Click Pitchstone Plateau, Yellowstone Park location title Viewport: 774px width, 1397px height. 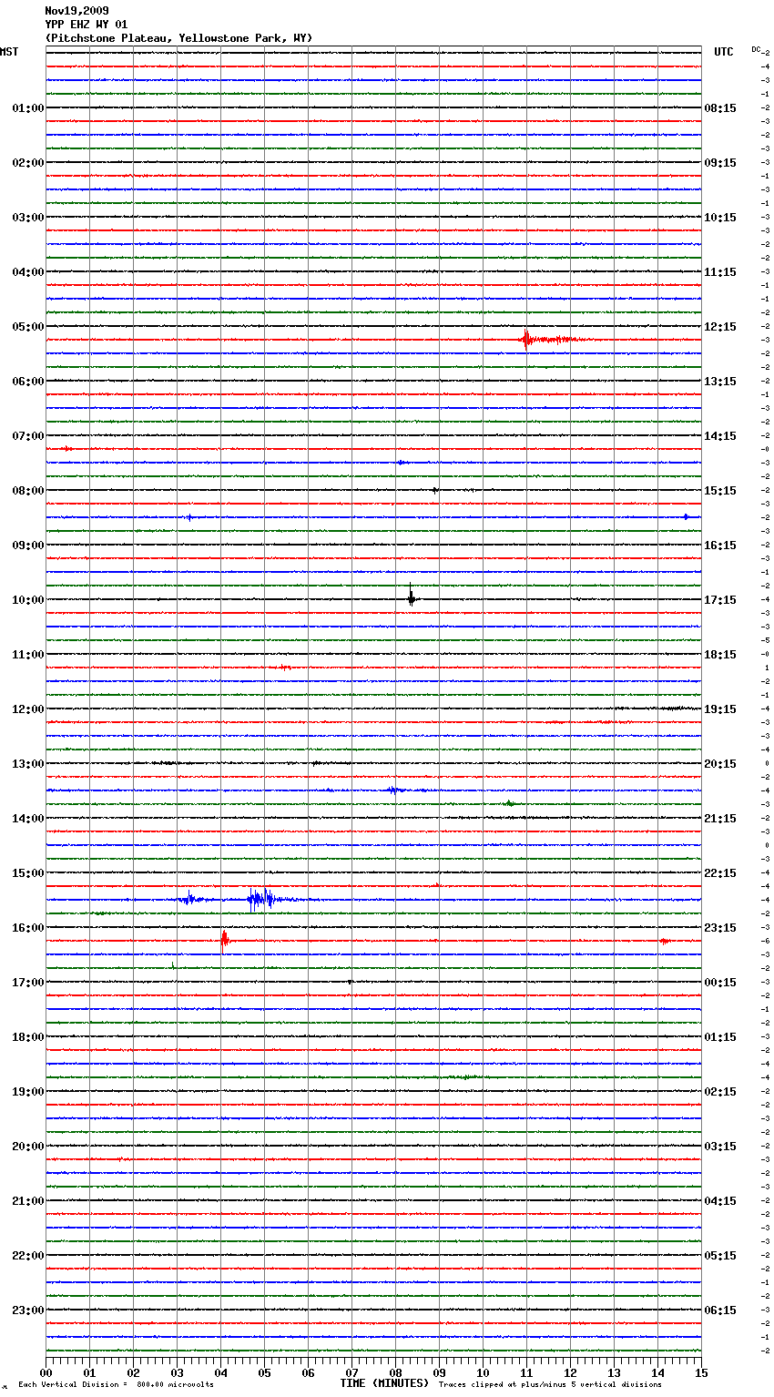pos(178,38)
